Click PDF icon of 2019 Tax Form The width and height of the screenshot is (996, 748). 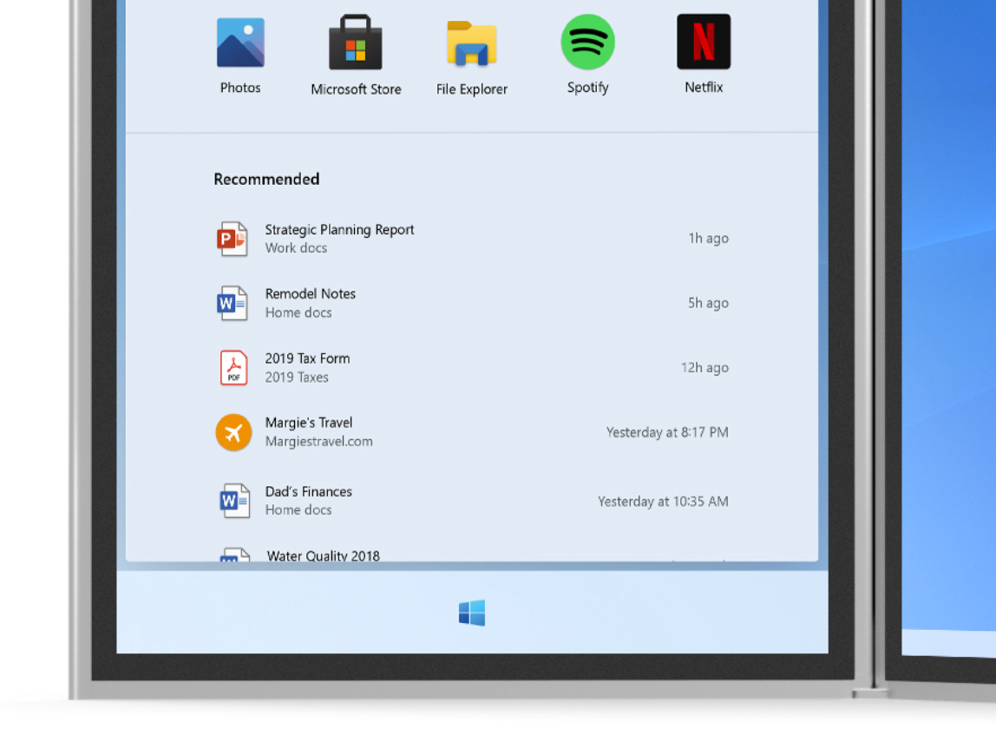[233, 368]
